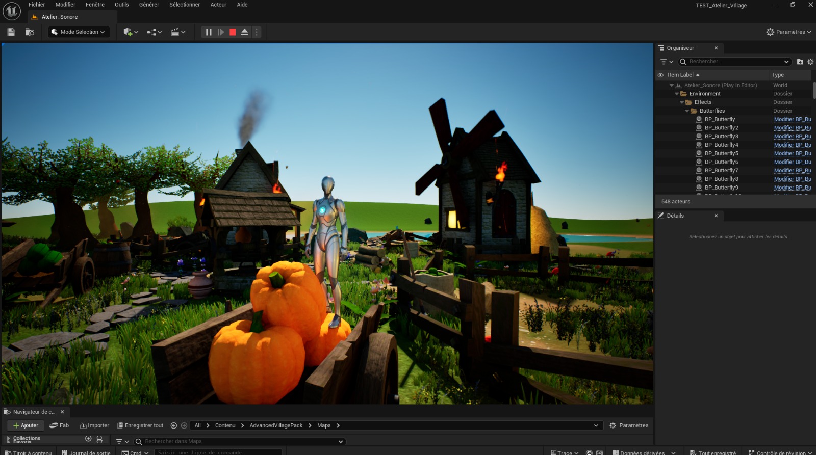Click the Modifier link for BP_Butterfly3
816x455 pixels.
click(792, 137)
